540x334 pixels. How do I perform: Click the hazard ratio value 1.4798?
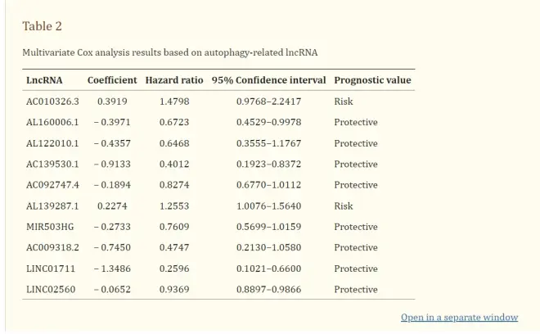point(174,102)
